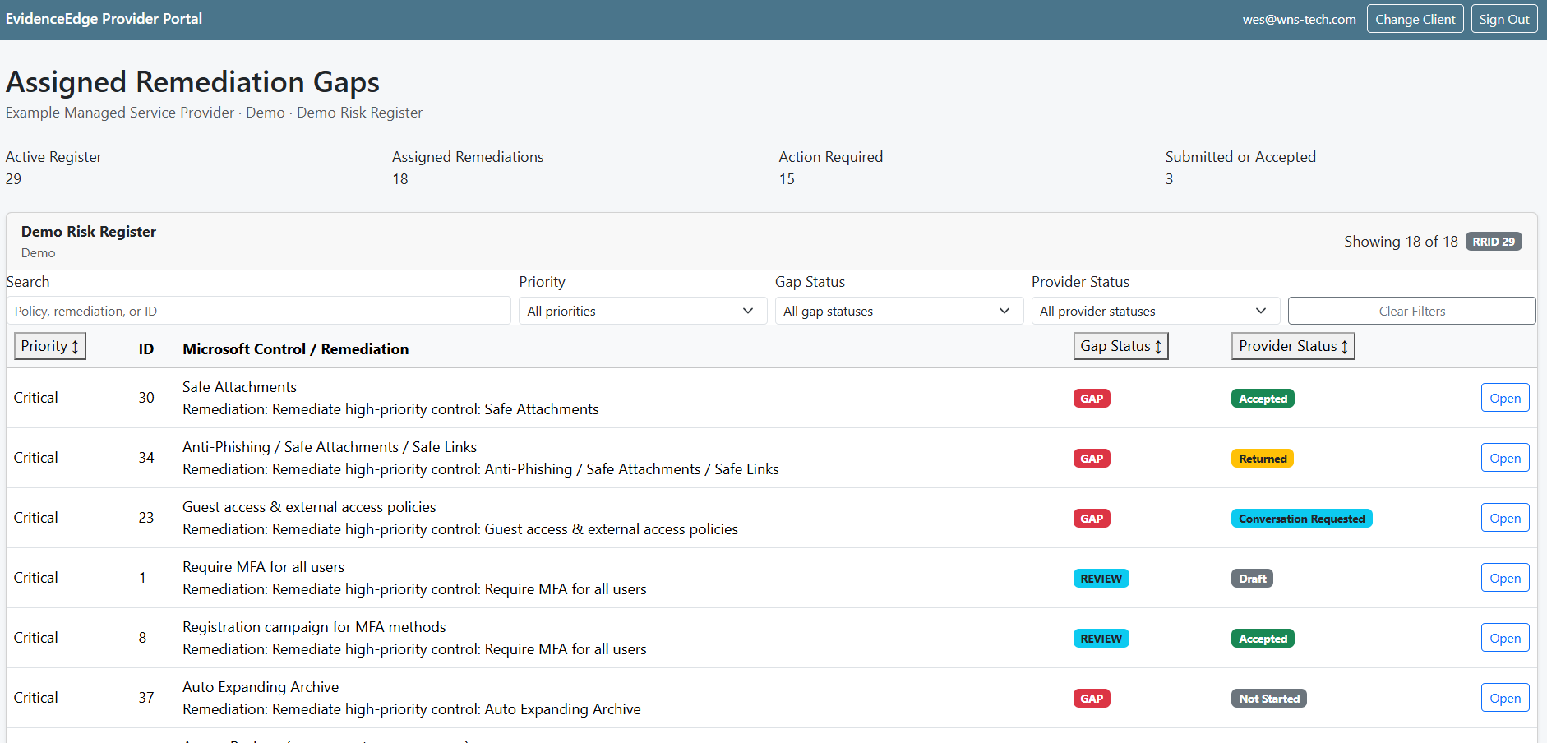The height and width of the screenshot is (743, 1547).
Task: Click the Accepted badge on Registration campaign row
Action: pyautogui.click(x=1263, y=639)
